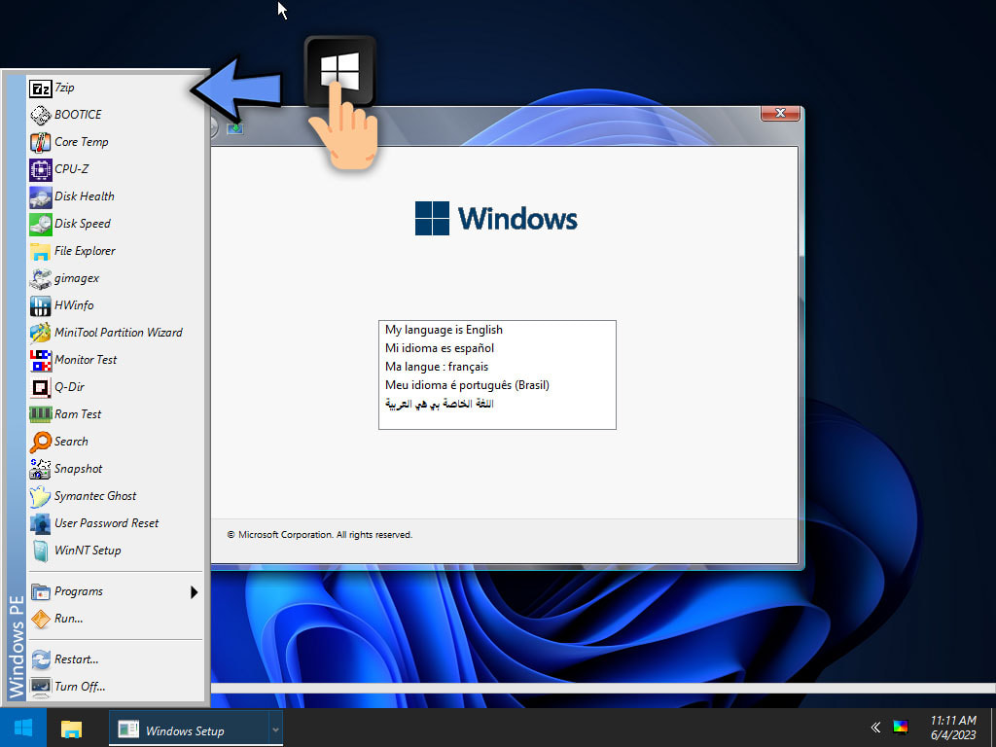996x747 pixels.
Task: Open File Explorer folder on the taskbar
Action: 71,729
